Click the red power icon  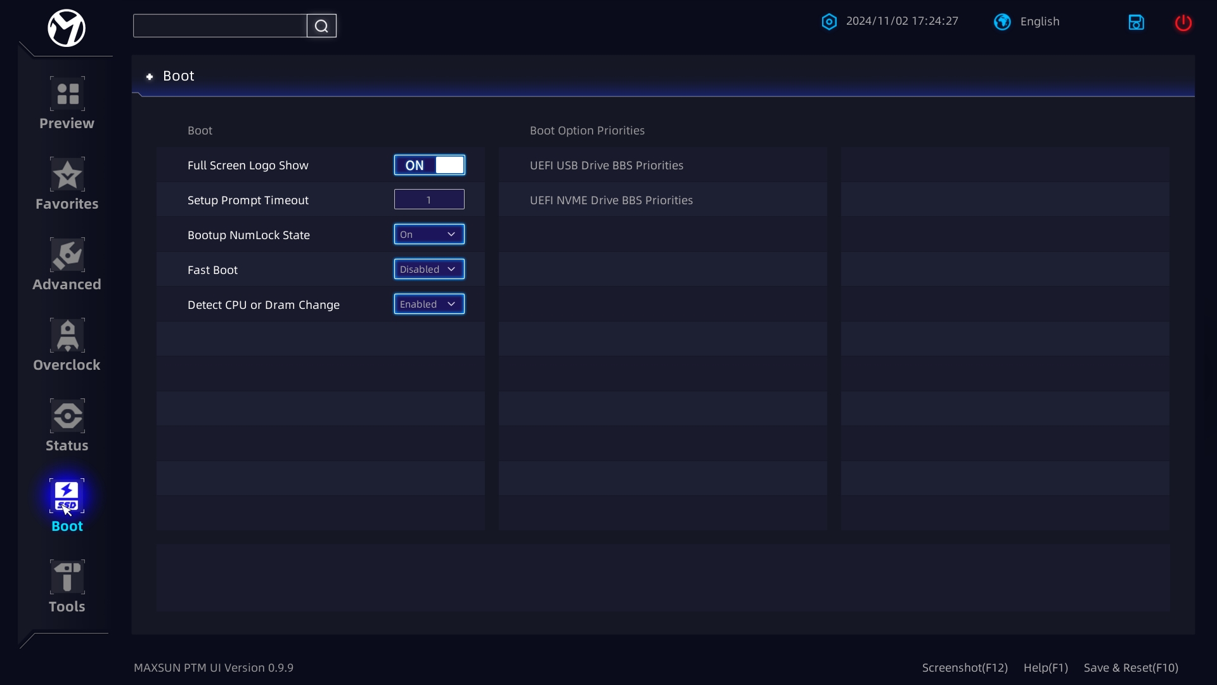pyautogui.click(x=1183, y=23)
